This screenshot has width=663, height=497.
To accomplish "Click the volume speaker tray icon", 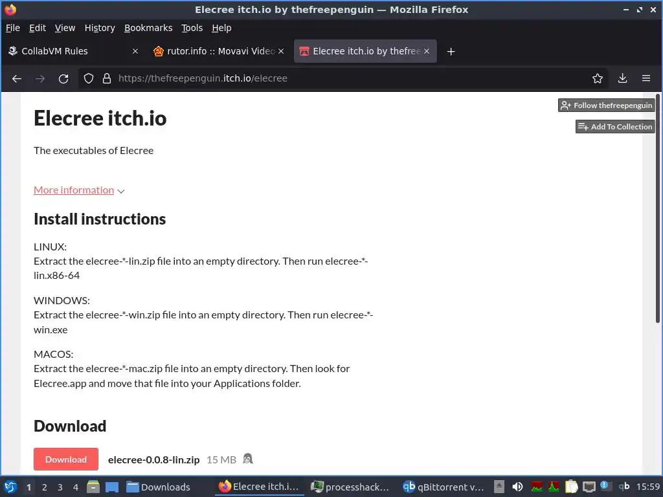I will 517,487.
